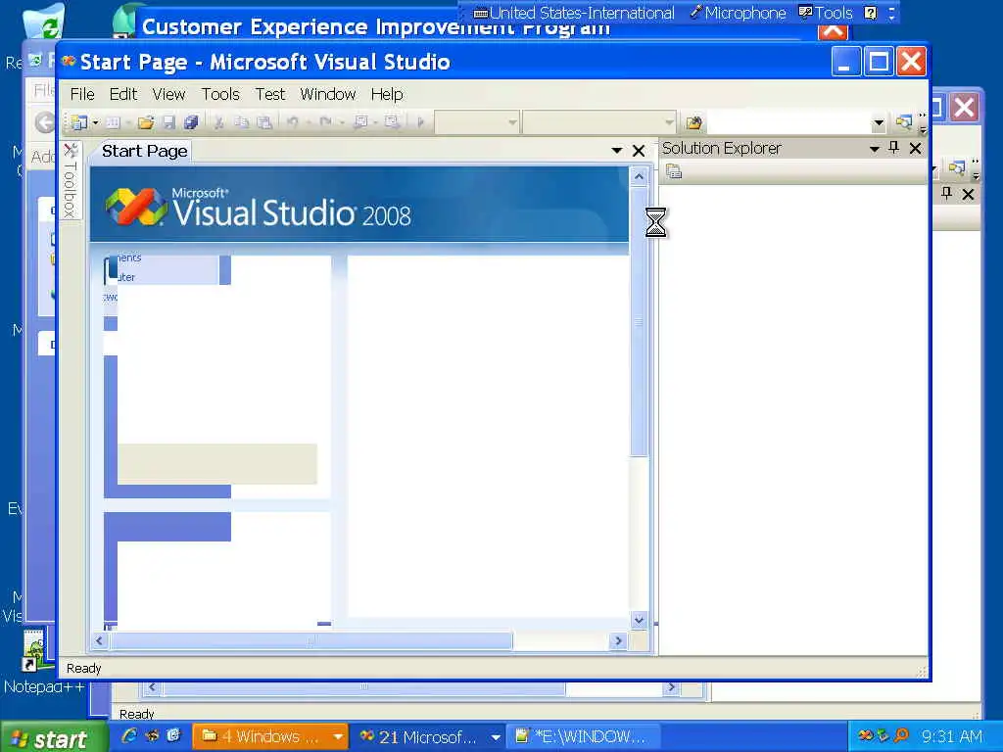This screenshot has width=1003, height=752.
Task: Open the 4 Windows Explorer taskbar group
Action: point(270,736)
